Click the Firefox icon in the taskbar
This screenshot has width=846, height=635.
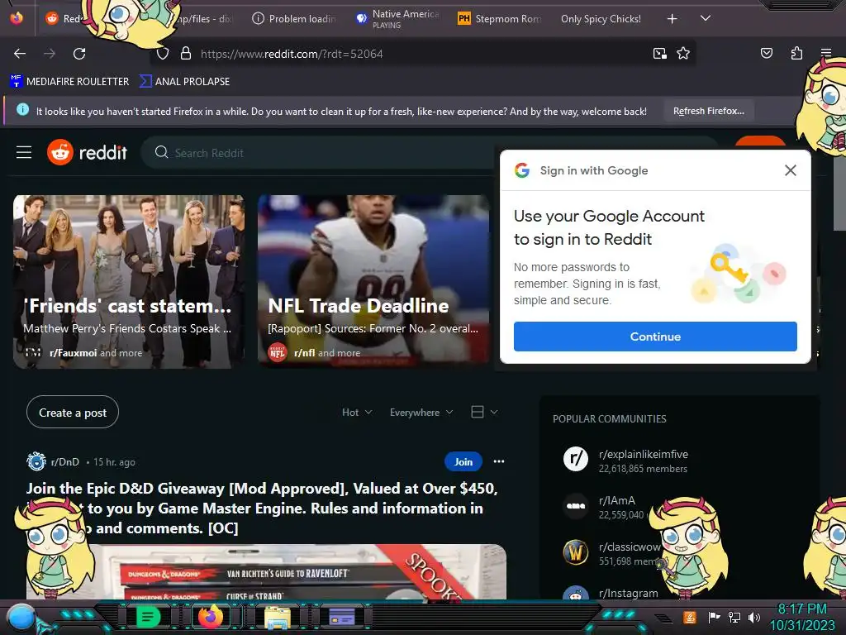coord(211,617)
